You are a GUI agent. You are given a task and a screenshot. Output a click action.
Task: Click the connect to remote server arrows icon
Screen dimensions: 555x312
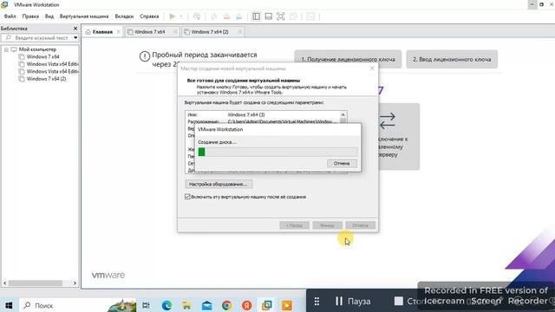point(388,121)
